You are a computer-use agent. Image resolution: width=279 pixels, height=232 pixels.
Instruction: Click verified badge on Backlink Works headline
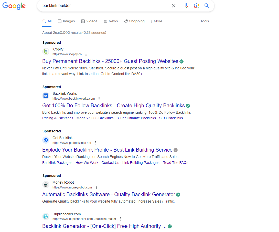(x=188, y=106)
